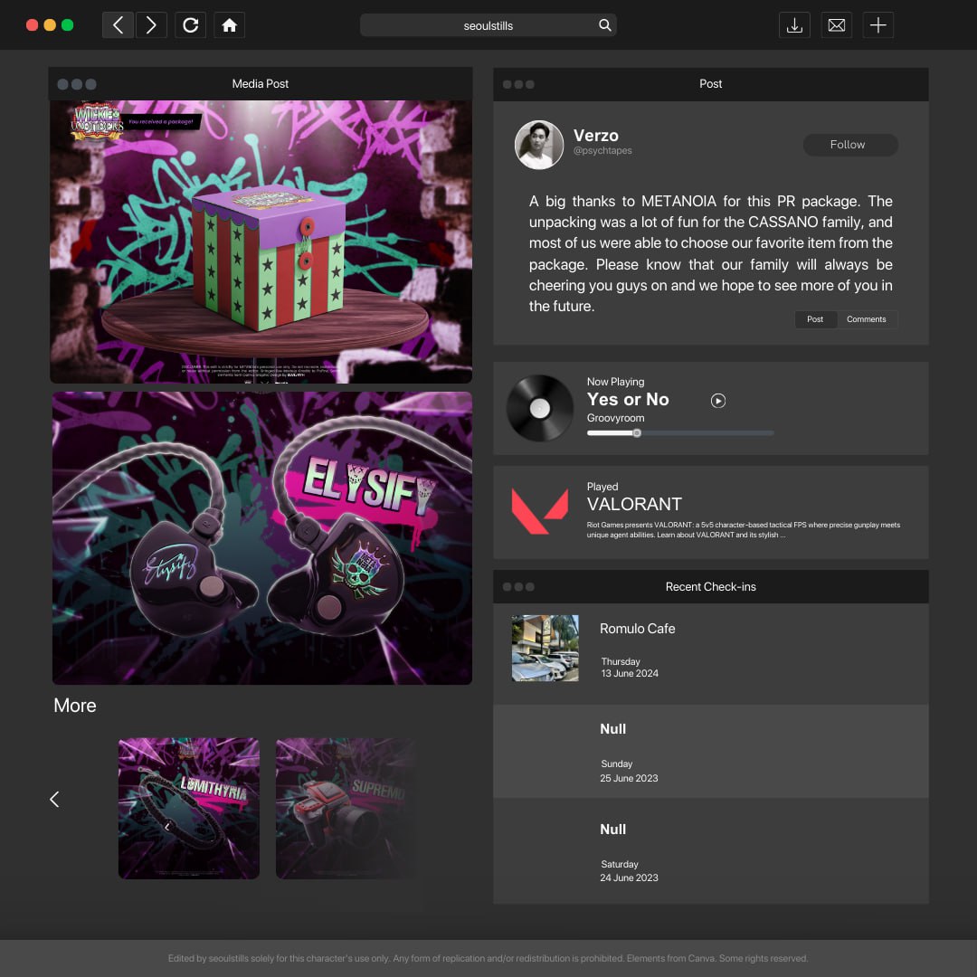Follow Verzo's profile
The image size is (977, 977).
(x=850, y=145)
